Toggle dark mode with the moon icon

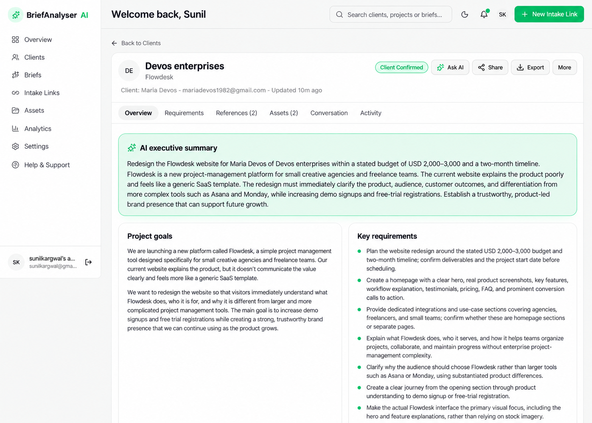coord(465,14)
